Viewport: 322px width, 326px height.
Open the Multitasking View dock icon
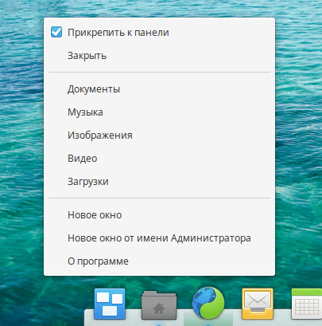(110, 304)
